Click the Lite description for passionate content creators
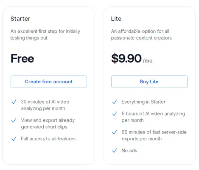 pos(141,34)
